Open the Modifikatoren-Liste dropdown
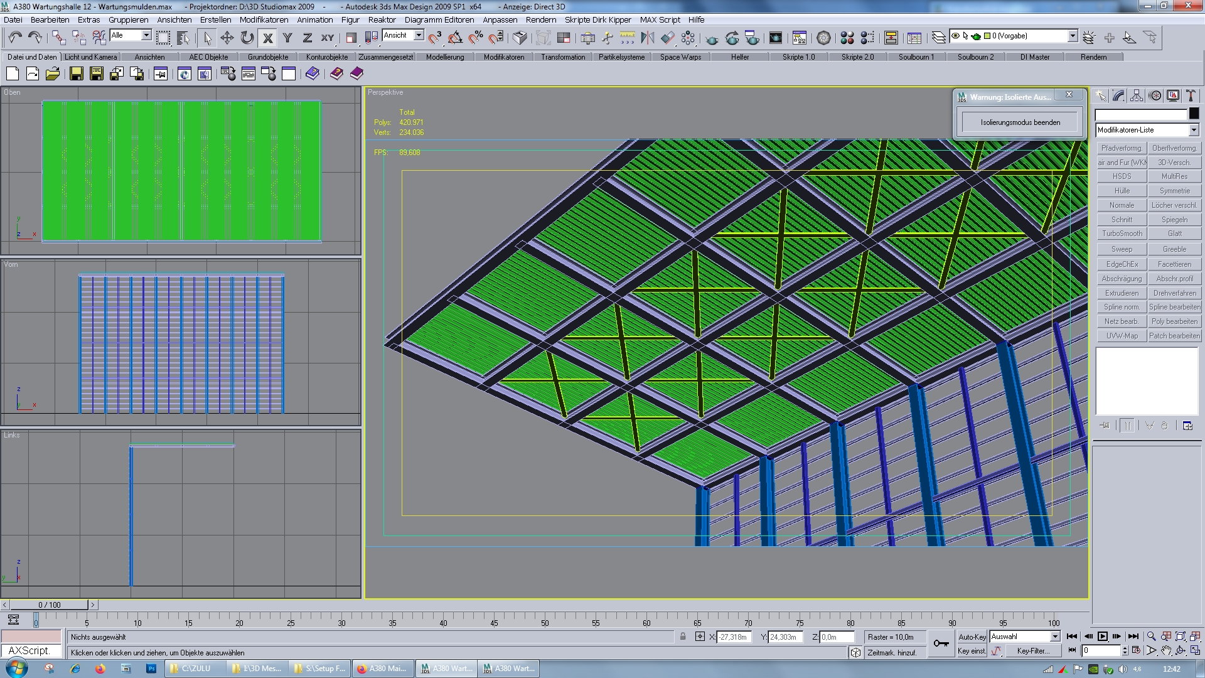Screen dimensions: 1205x678 pos(1193,130)
